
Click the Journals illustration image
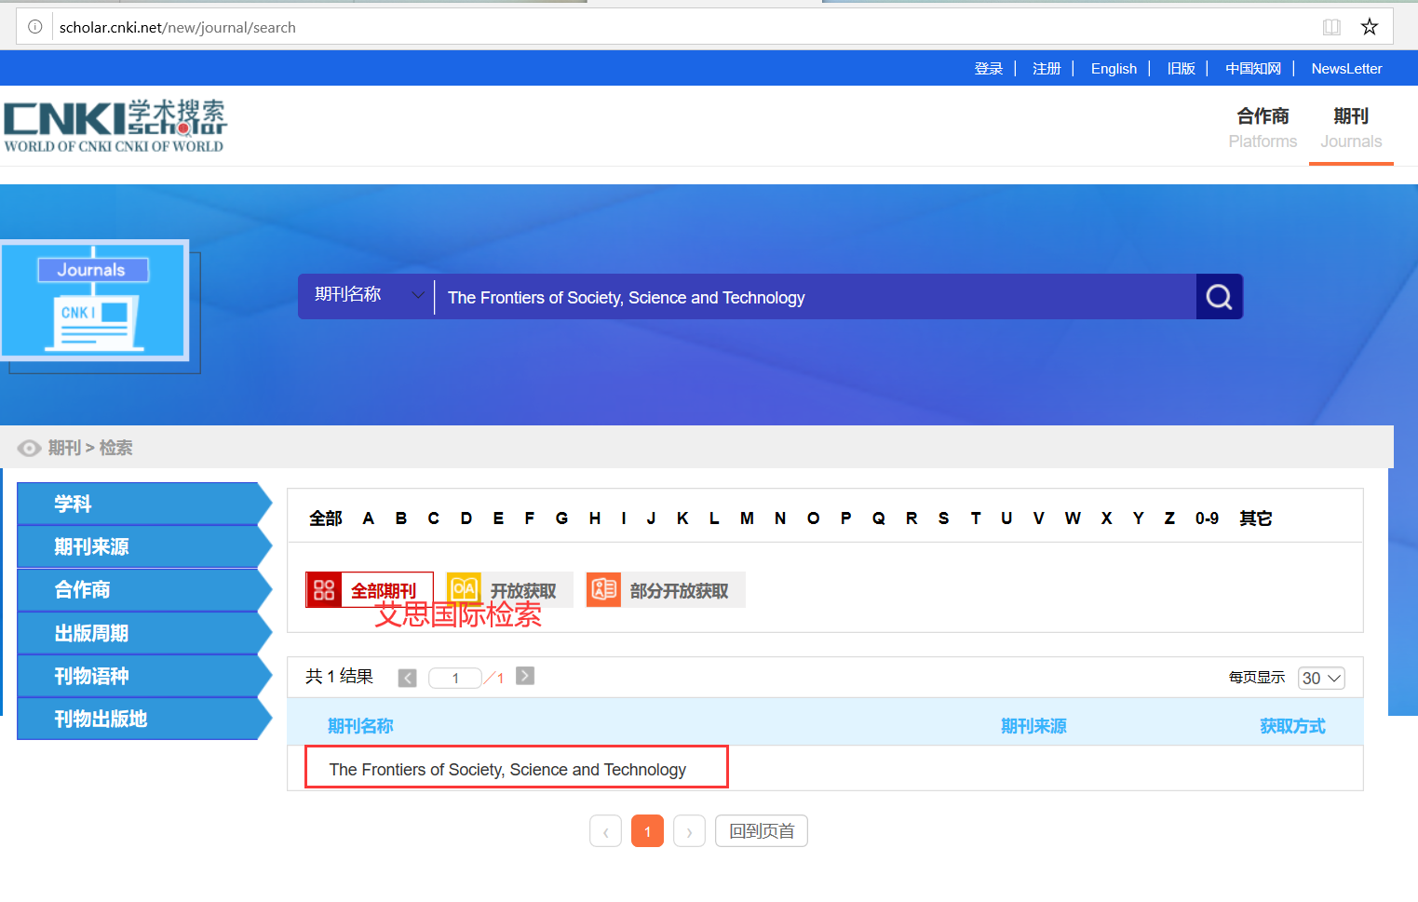click(x=94, y=300)
